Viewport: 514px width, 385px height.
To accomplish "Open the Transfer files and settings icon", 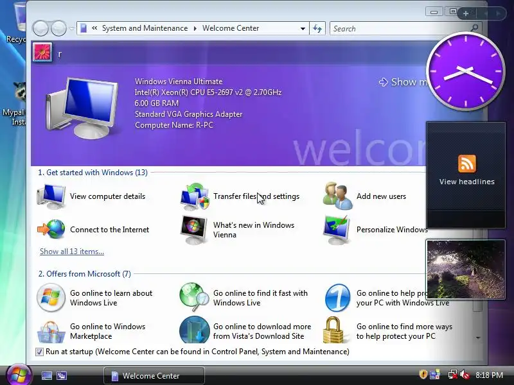I will coord(195,196).
